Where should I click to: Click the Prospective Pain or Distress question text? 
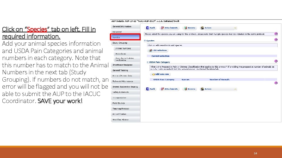click(212, 68)
